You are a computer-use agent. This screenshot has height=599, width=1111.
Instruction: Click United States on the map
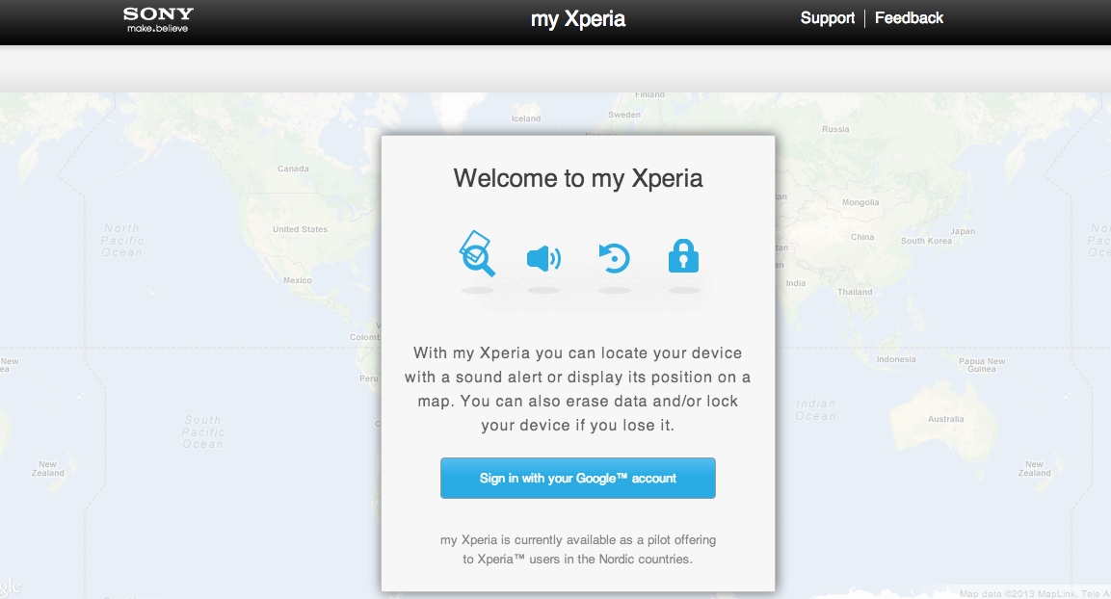tap(300, 229)
